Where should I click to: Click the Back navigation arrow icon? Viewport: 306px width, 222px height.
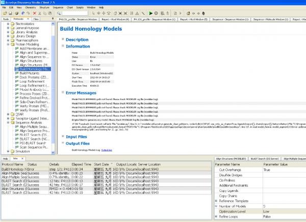[193, 13]
